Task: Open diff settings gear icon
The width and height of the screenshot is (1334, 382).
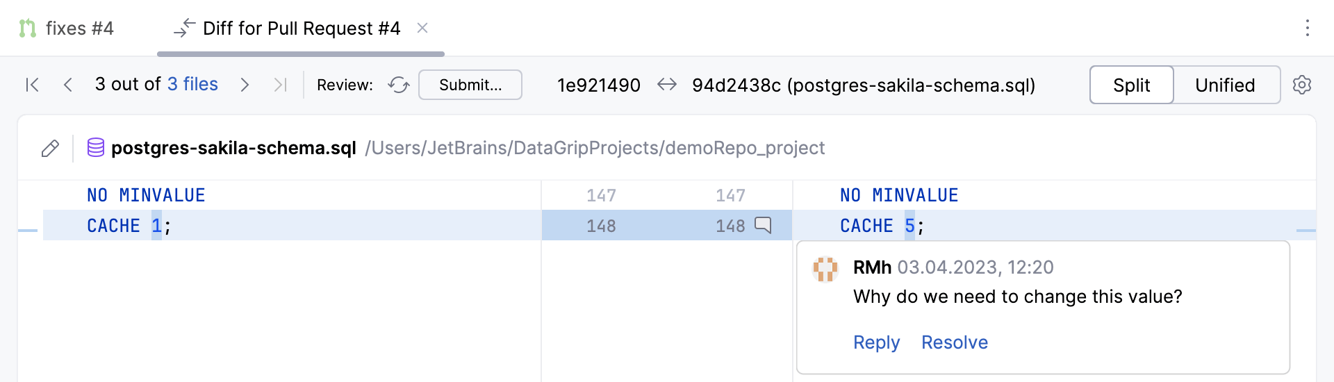Action: 1301,85
